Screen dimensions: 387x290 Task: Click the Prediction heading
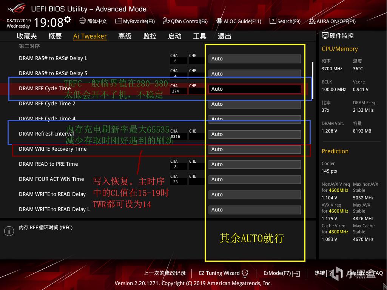point(335,151)
